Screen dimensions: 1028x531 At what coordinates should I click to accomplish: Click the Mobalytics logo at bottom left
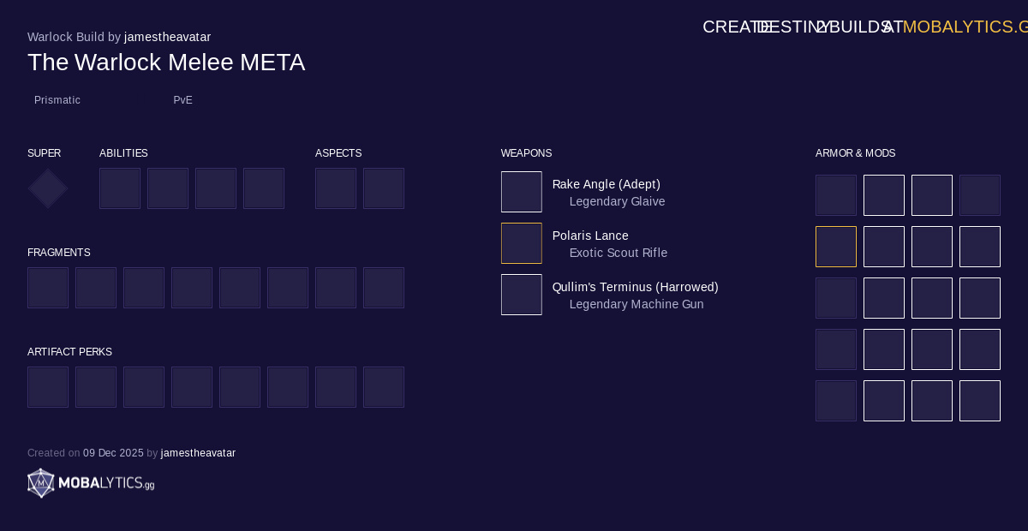point(91,483)
